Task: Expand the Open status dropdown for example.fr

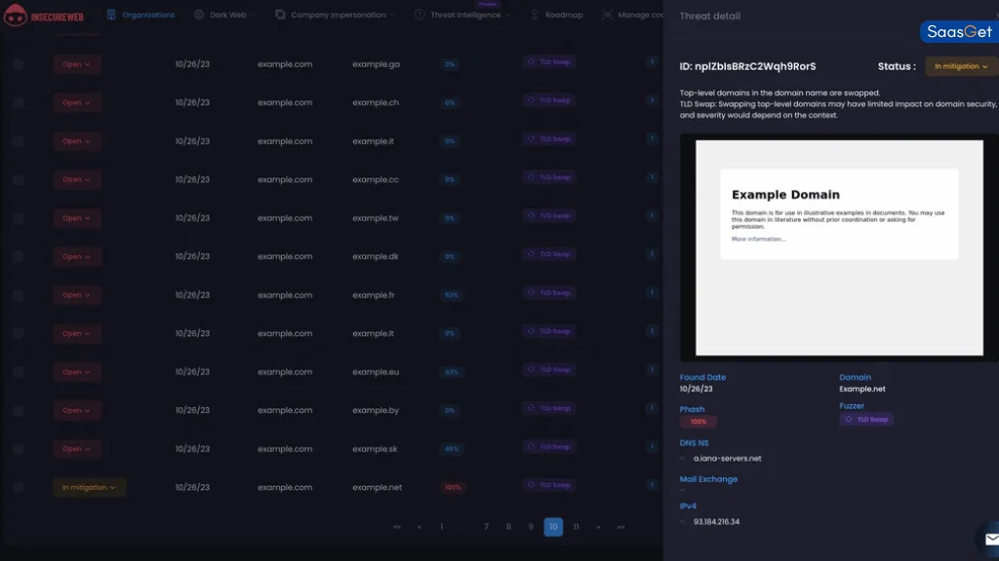Action: [77, 294]
